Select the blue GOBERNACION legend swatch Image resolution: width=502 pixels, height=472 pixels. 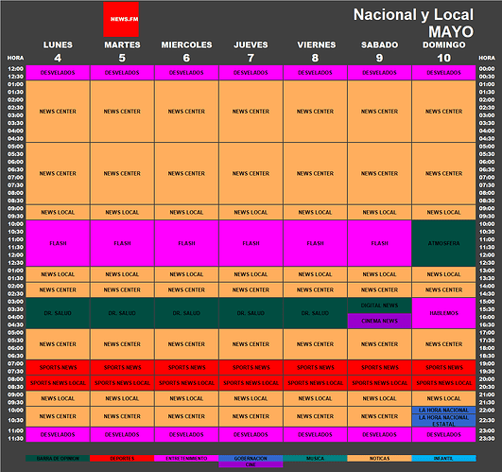click(x=251, y=458)
